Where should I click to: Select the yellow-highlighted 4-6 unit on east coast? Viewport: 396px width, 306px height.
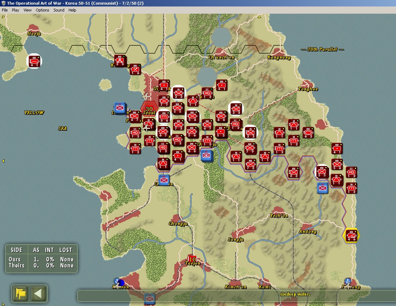(351, 235)
